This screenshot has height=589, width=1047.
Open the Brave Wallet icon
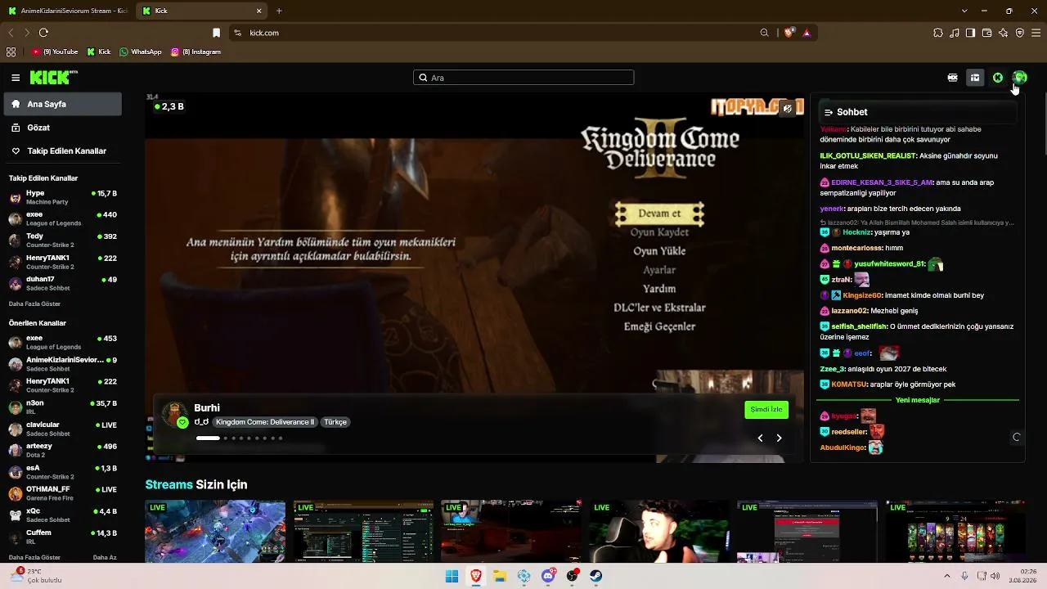click(x=987, y=33)
